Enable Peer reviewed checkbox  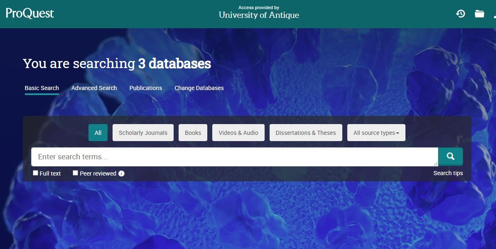click(x=75, y=173)
